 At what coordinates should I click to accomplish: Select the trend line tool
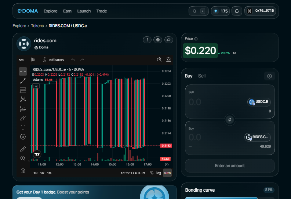[x=23, y=81]
